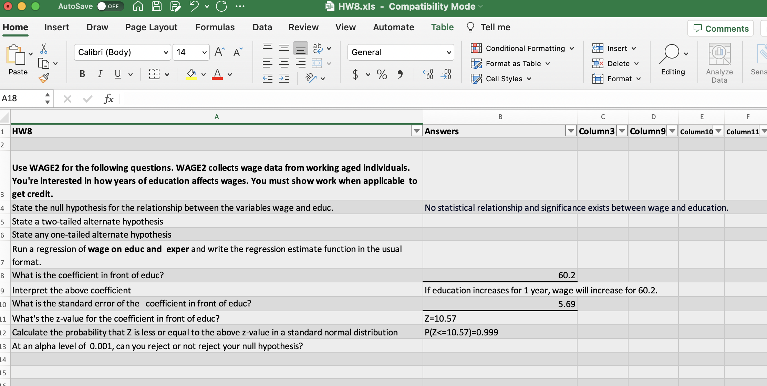Click the Save icon in title bar
Screen dimensions: 767x386
157,6
